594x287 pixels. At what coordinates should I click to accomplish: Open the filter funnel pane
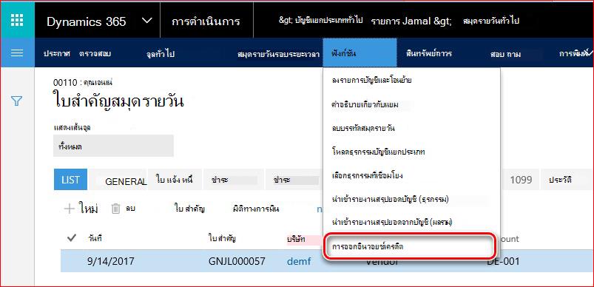pyautogui.click(x=17, y=101)
